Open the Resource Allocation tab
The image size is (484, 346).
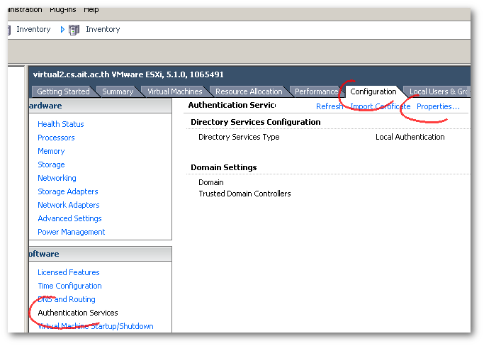coord(248,91)
